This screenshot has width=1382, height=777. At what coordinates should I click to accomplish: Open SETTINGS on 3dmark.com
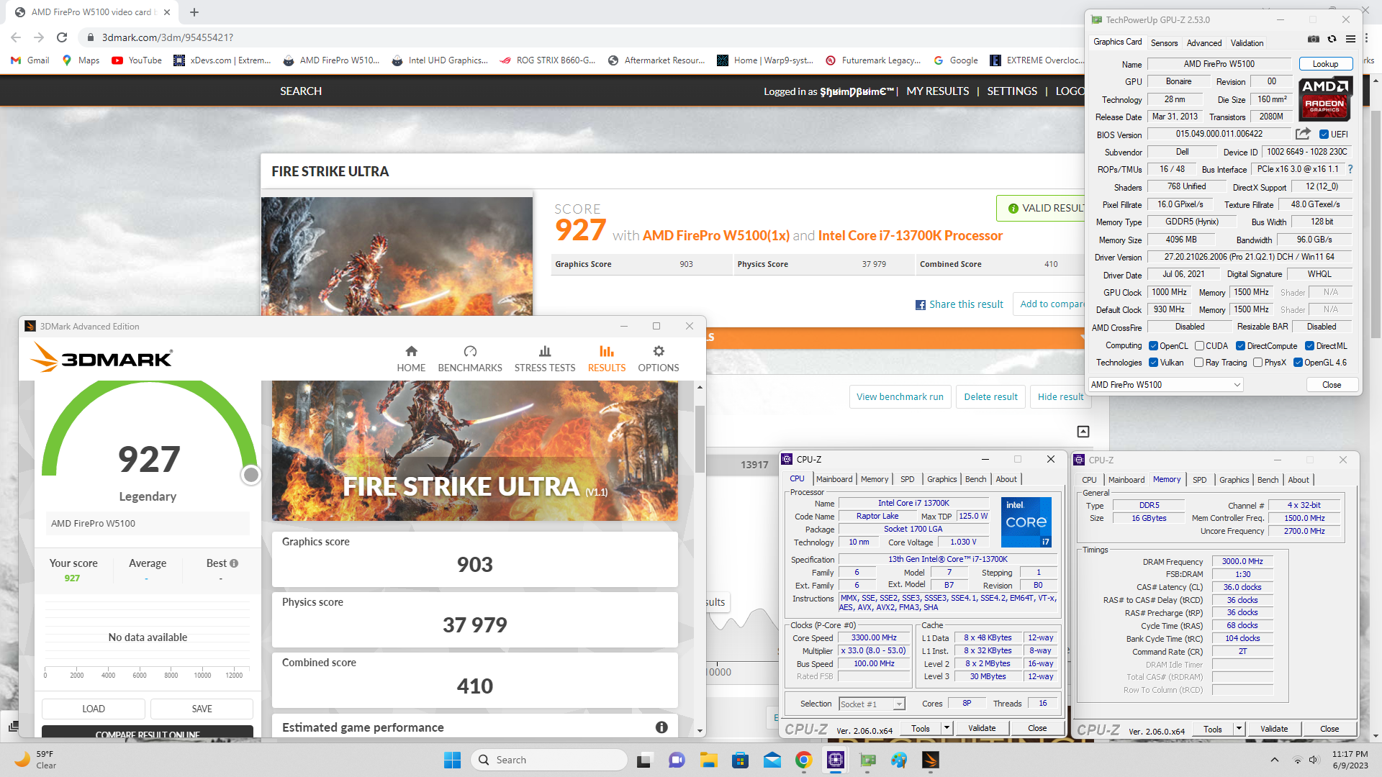pos(1012,91)
